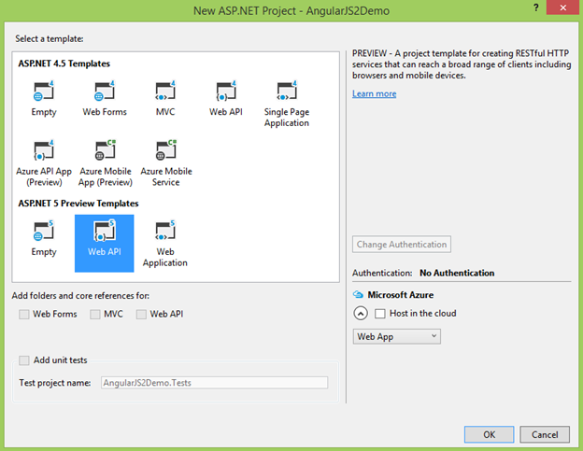
Task: Click the Change Authentication button
Action: 402,245
